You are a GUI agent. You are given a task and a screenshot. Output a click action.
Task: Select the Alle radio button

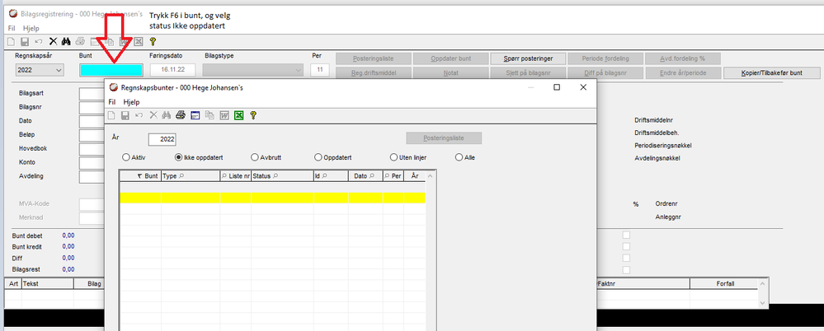click(459, 156)
